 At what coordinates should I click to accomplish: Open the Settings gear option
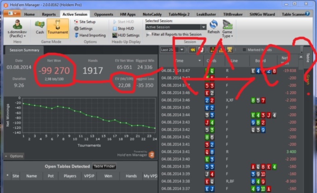click(x=83, y=29)
